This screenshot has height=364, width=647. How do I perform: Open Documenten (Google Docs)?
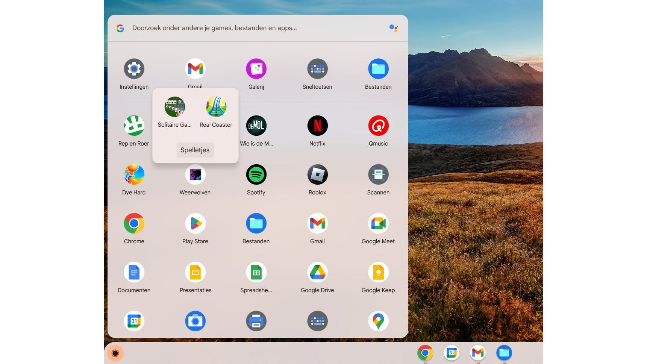tap(134, 272)
